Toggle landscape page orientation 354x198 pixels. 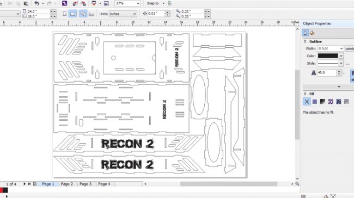coord(72,14)
